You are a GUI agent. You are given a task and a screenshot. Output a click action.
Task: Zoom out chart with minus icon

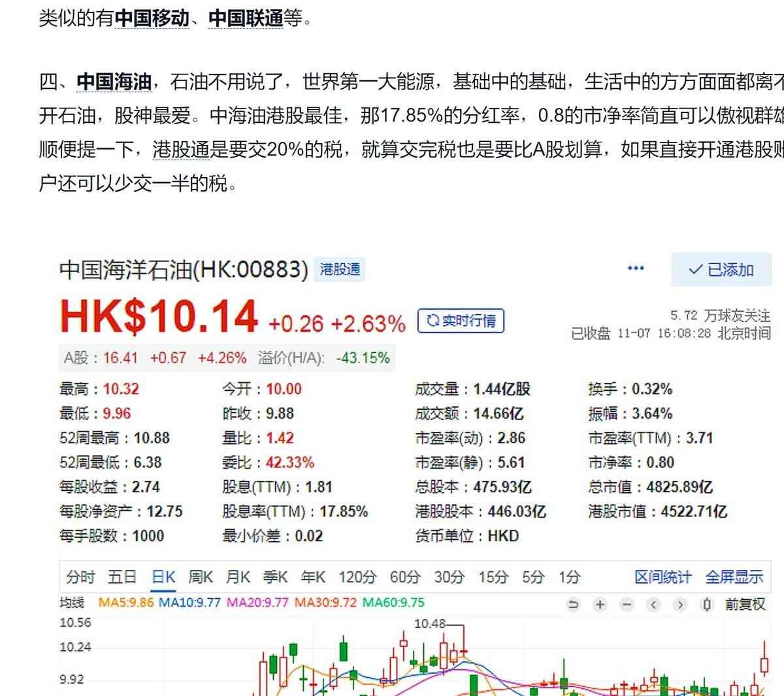point(627,605)
